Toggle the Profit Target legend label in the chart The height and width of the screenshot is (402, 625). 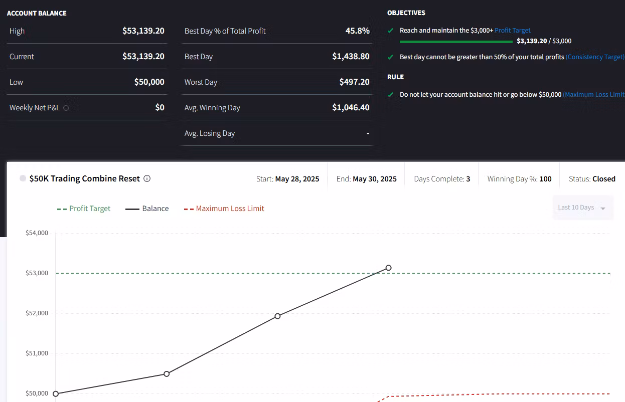90,209
